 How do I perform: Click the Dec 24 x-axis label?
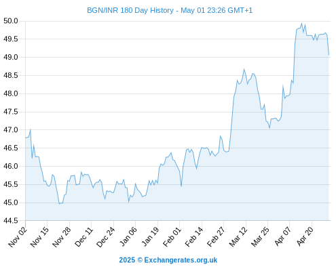pyautogui.click(x=106, y=236)
